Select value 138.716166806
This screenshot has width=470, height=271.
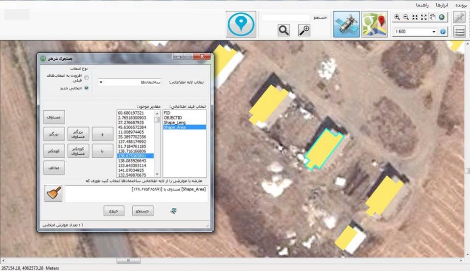(136, 151)
